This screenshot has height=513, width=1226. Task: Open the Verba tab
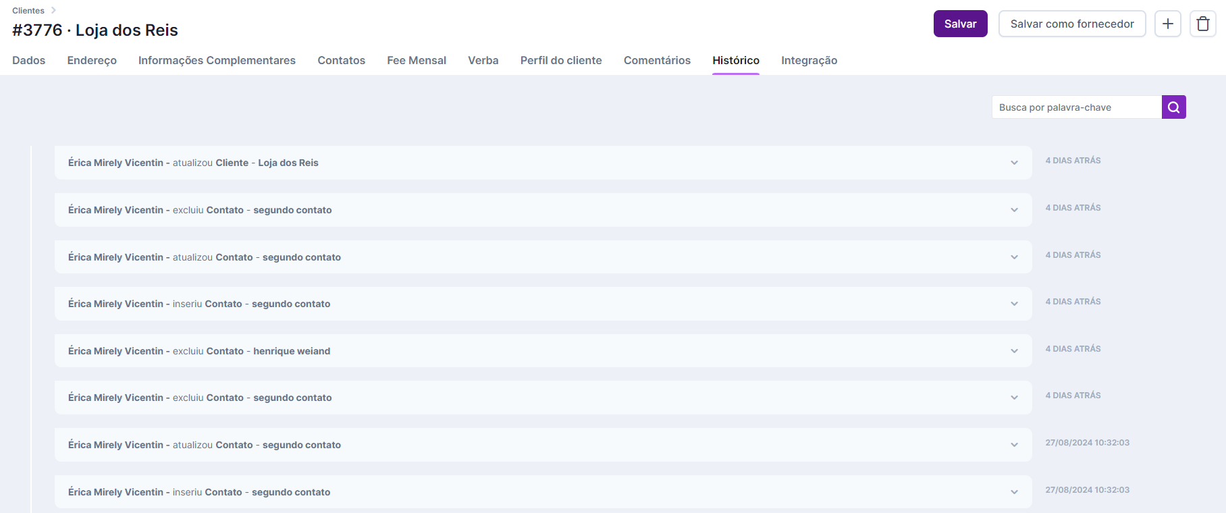coord(483,61)
